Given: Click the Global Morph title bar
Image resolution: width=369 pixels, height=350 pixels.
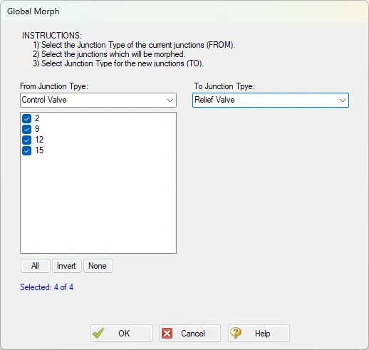Looking at the screenshot, I should tap(184, 11).
